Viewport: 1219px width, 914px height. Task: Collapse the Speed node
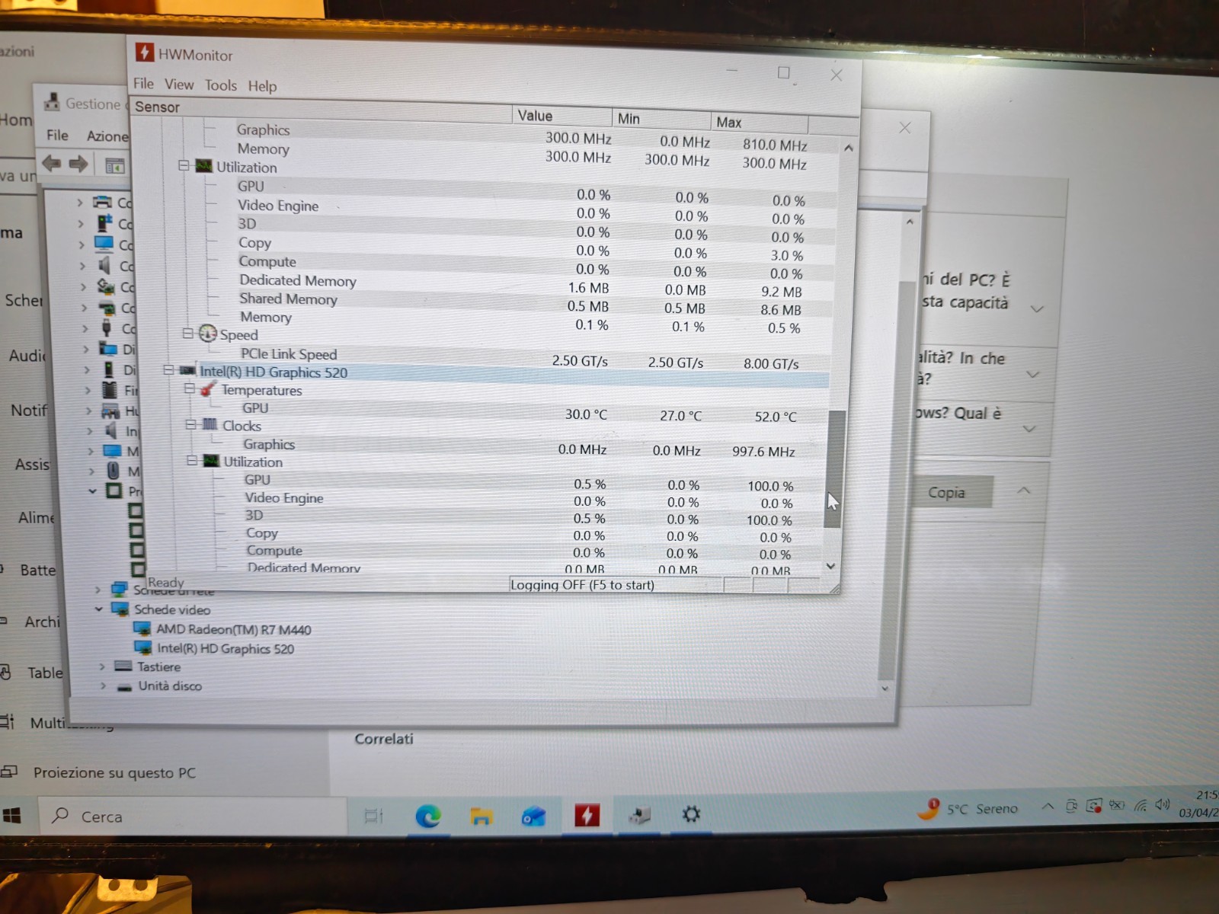[x=187, y=334]
